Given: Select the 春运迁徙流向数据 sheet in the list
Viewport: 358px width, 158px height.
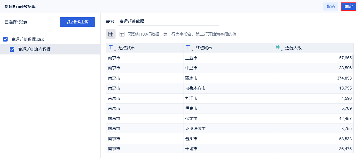Looking at the screenshot, I should [34, 49].
